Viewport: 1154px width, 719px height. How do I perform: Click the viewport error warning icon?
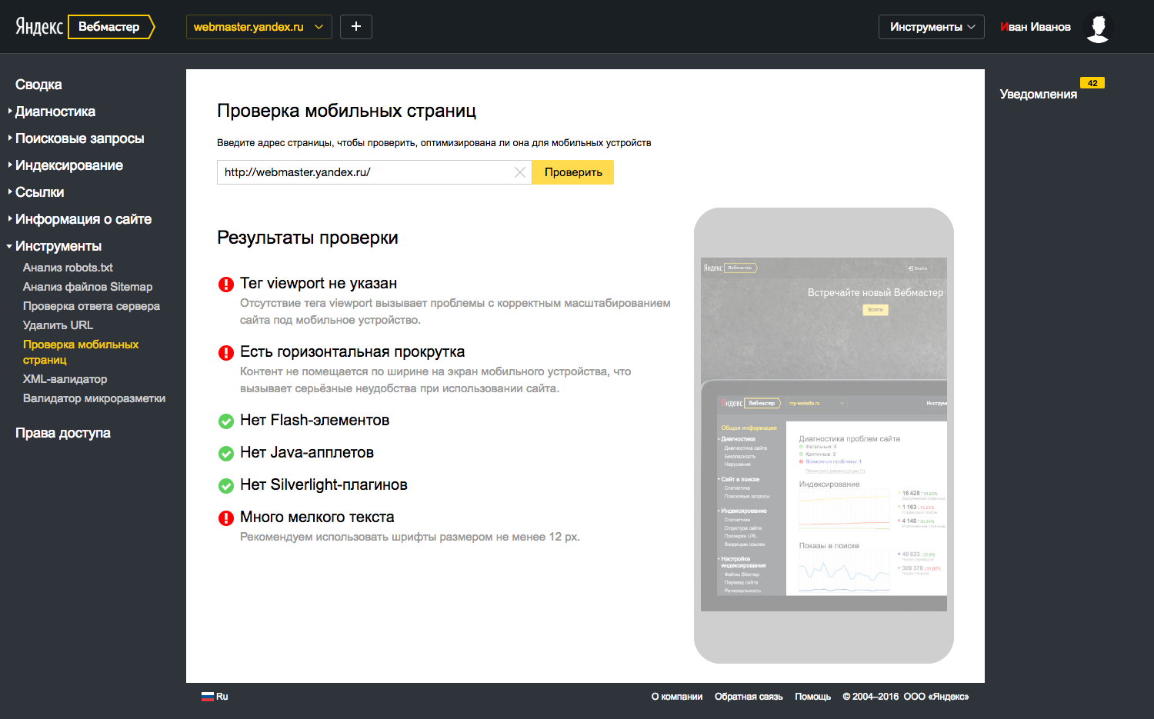226,285
